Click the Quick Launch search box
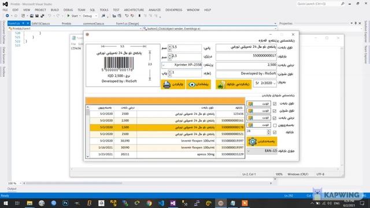 [x=318, y=4]
